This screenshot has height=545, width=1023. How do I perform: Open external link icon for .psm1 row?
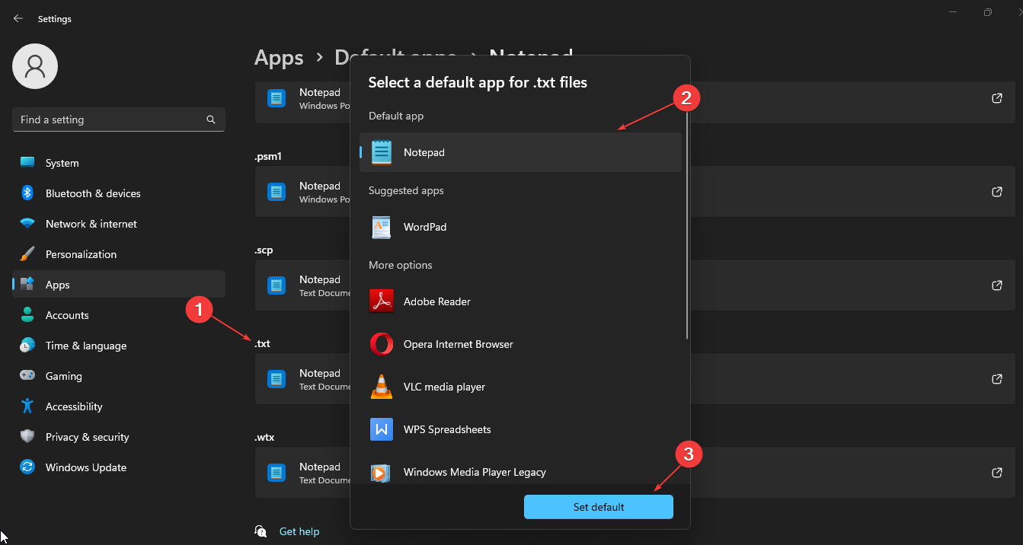point(996,191)
